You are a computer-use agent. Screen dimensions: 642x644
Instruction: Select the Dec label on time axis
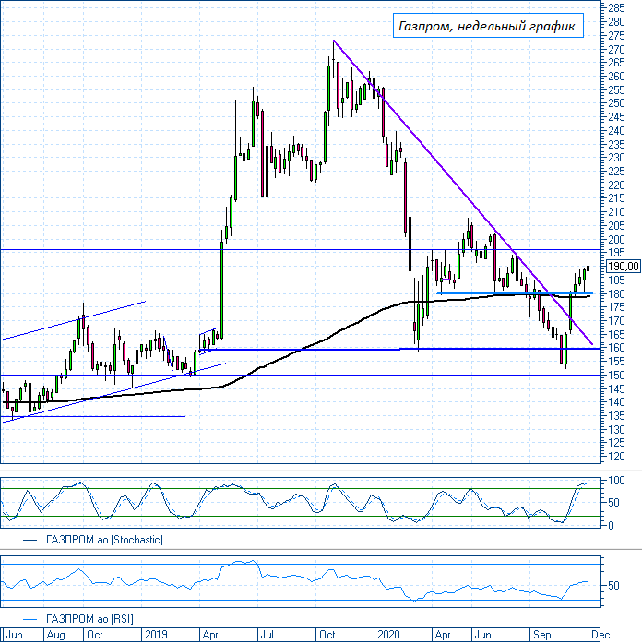pyautogui.click(x=600, y=635)
